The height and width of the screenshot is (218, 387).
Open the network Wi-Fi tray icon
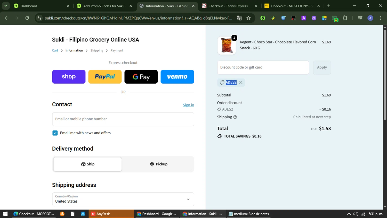point(363,214)
